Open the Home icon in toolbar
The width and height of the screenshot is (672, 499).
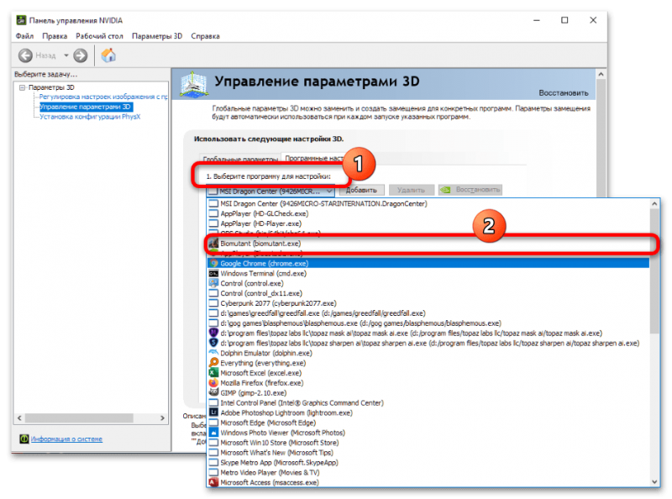pos(108,55)
